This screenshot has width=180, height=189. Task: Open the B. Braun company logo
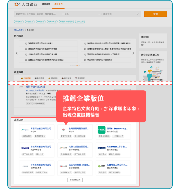pos(102,130)
